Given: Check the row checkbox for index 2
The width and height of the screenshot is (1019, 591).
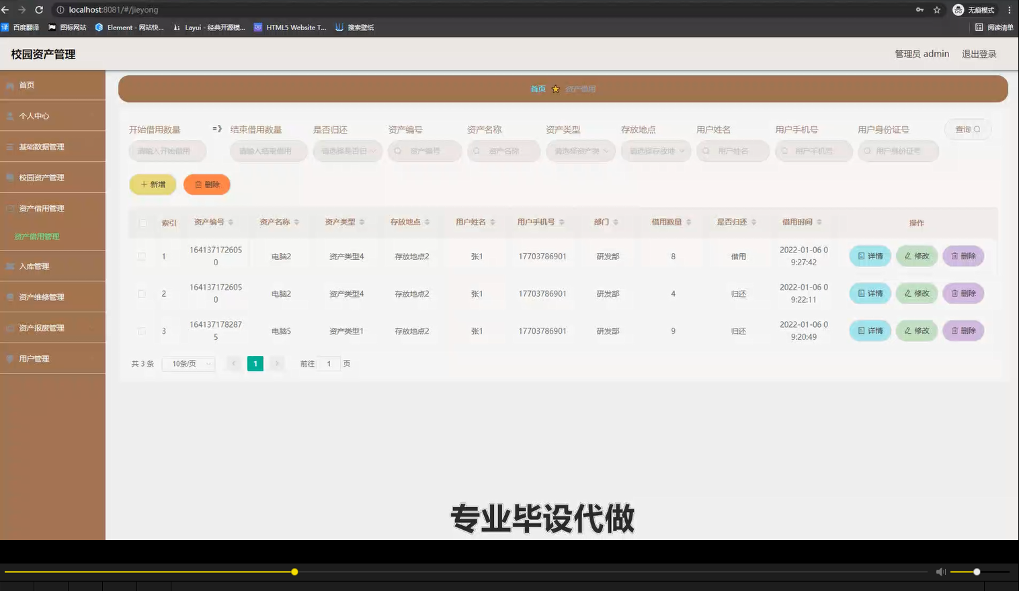Looking at the screenshot, I should [142, 293].
